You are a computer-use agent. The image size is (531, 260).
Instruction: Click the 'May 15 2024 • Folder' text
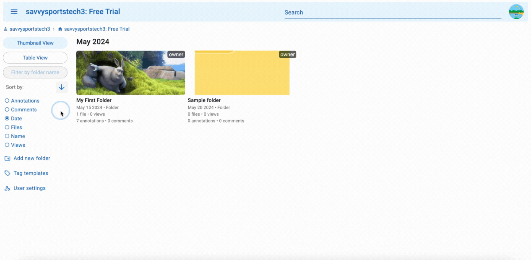click(x=97, y=108)
